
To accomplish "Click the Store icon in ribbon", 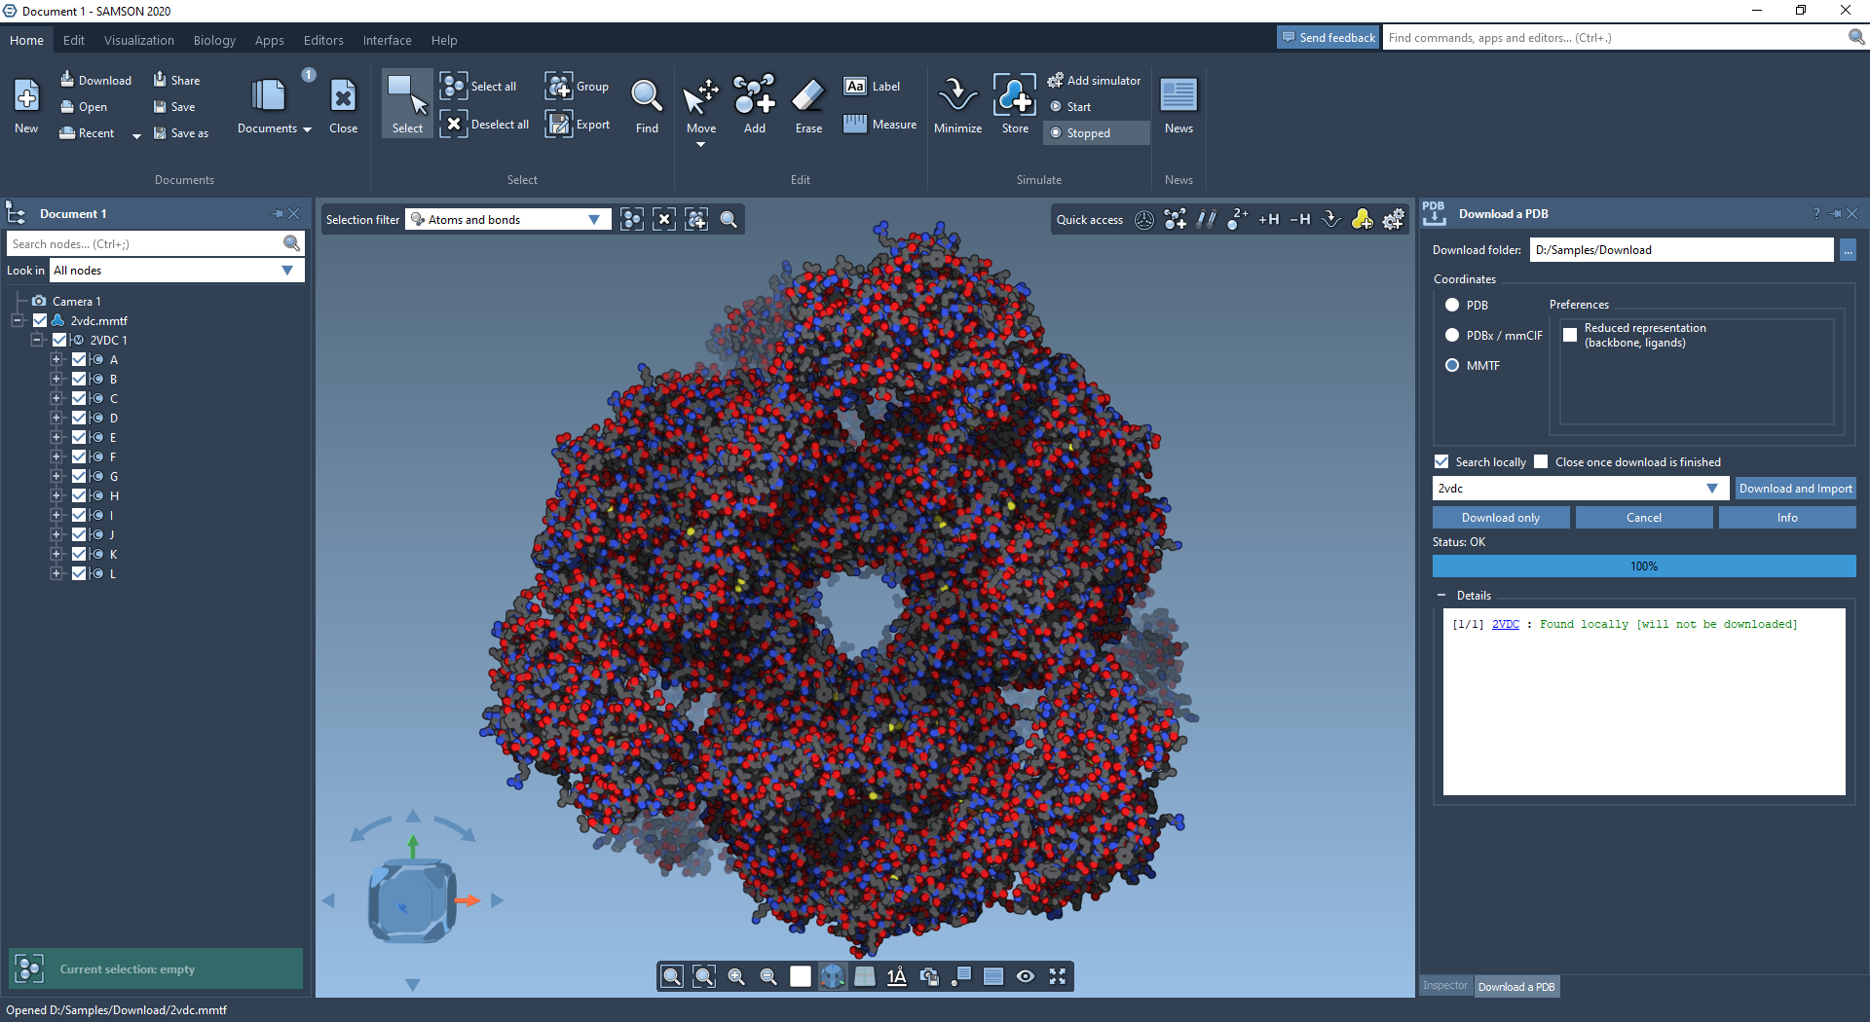I will tap(1015, 96).
